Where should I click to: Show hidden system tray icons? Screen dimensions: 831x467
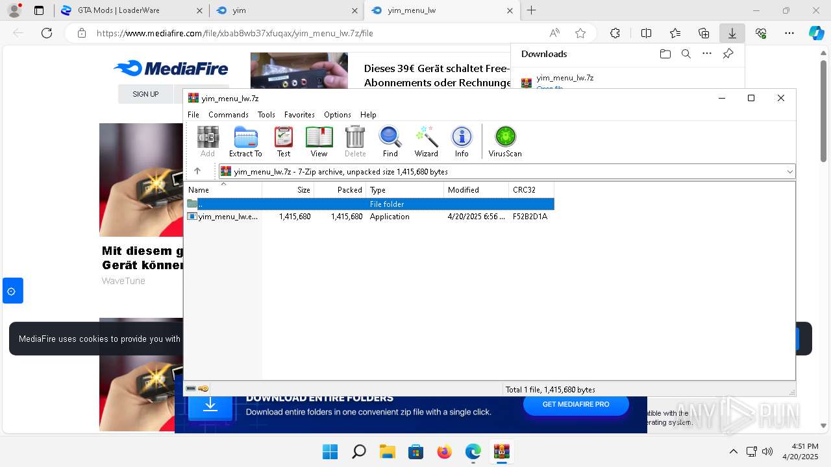pyautogui.click(x=734, y=451)
